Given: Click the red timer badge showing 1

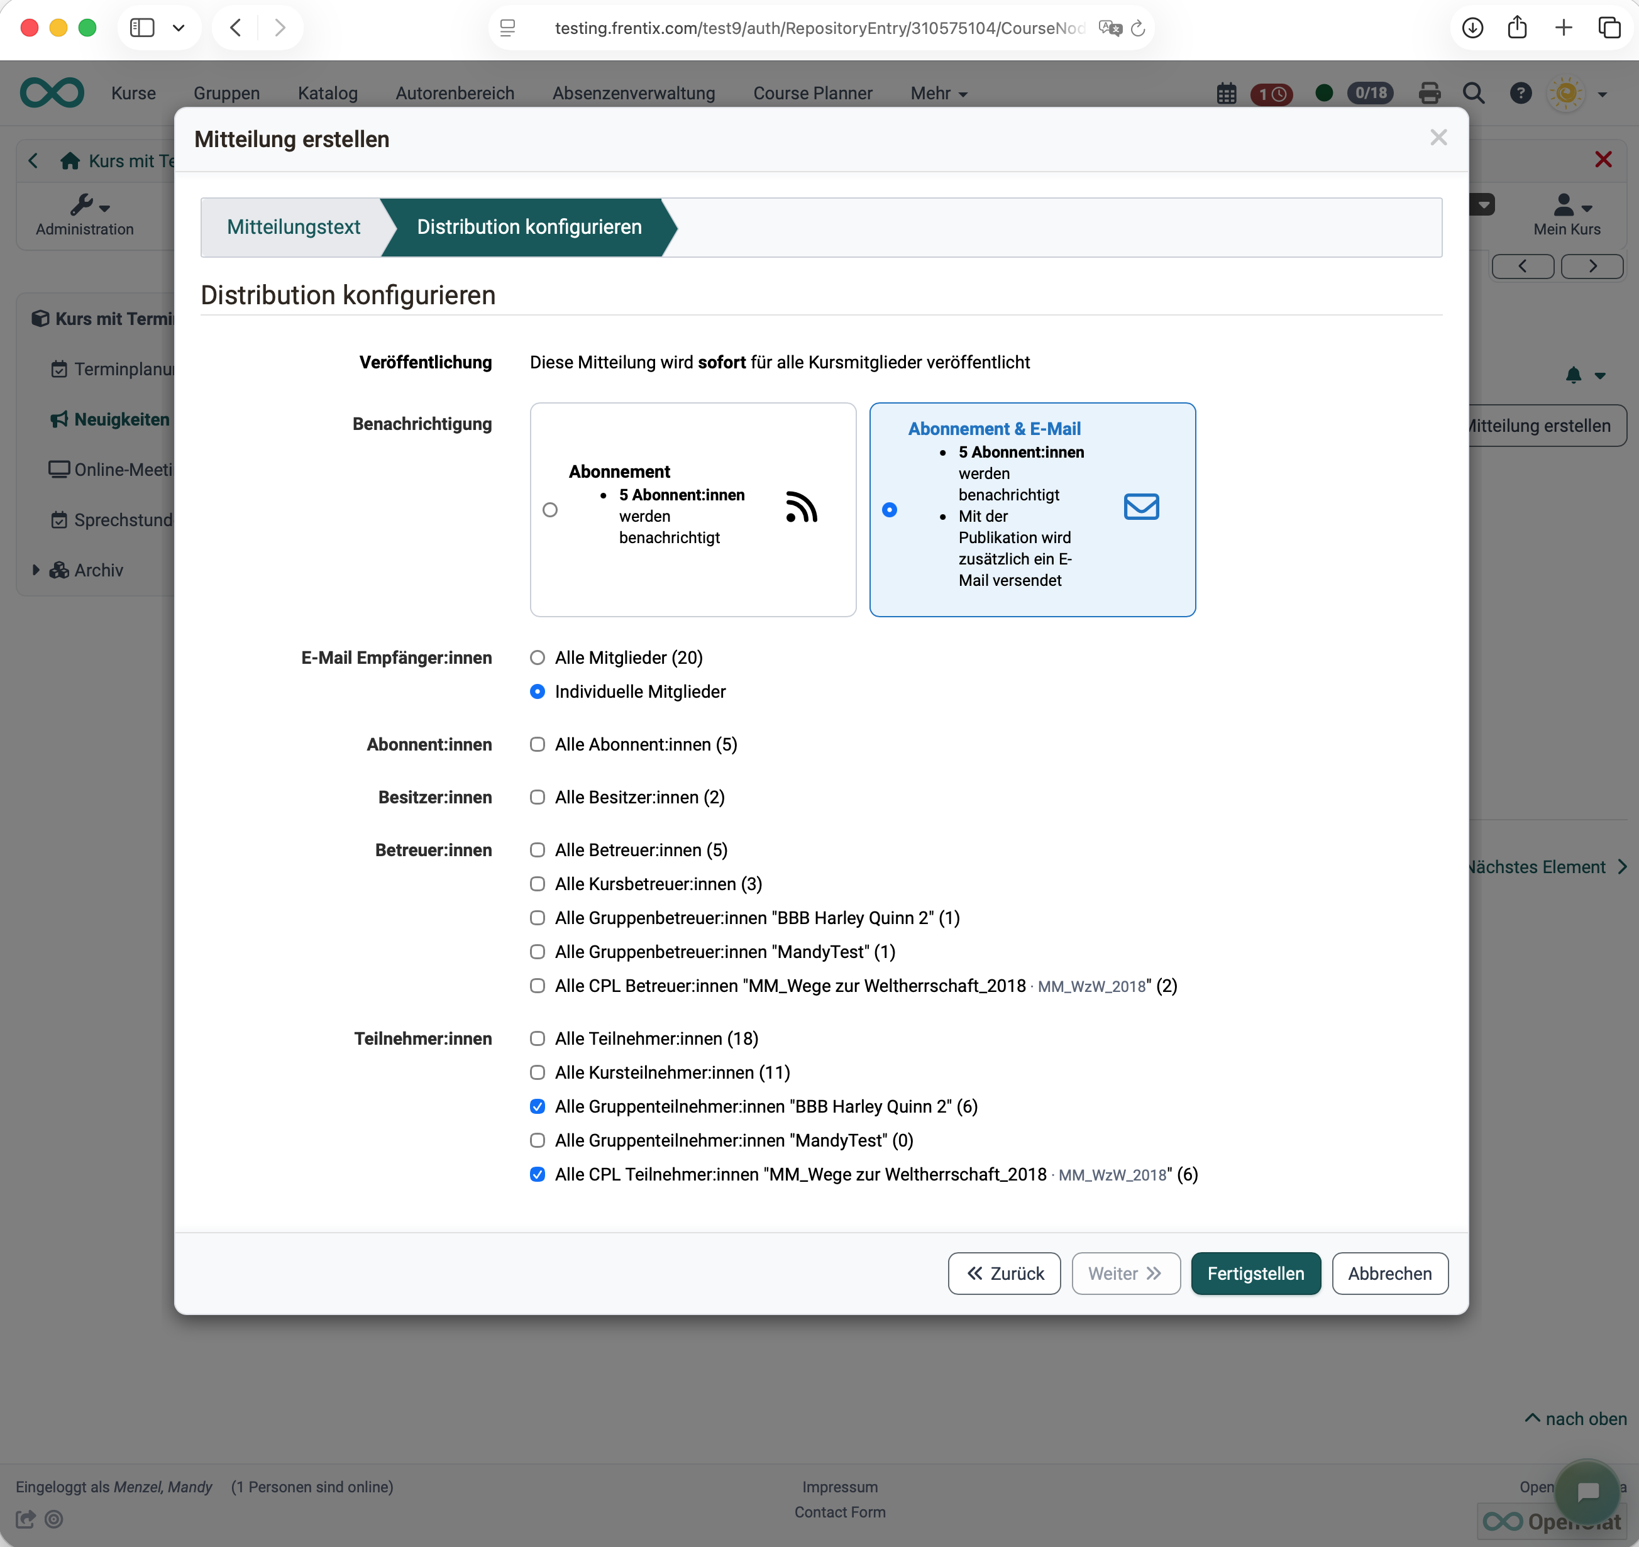Looking at the screenshot, I should (1271, 94).
